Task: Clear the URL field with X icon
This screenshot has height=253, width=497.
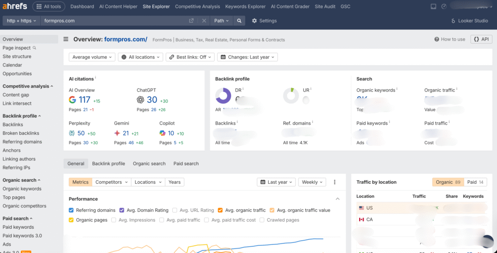Action: click(x=204, y=20)
